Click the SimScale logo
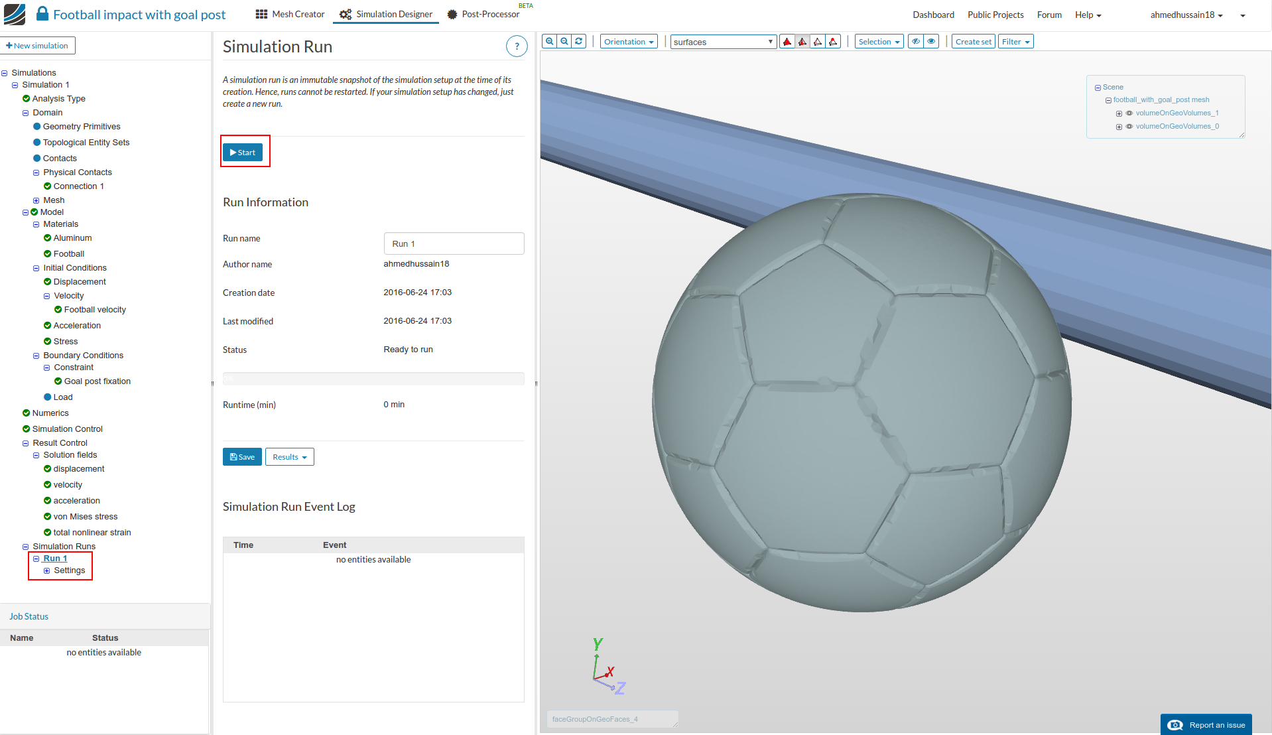 [15, 14]
